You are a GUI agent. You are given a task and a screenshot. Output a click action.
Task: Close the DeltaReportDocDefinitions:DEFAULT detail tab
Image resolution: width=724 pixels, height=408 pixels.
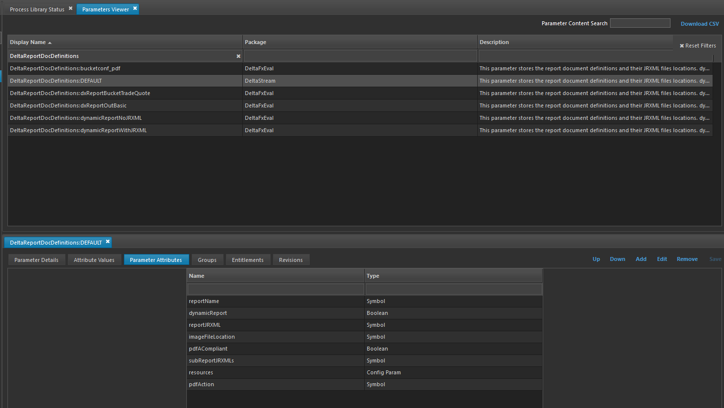click(x=108, y=242)
